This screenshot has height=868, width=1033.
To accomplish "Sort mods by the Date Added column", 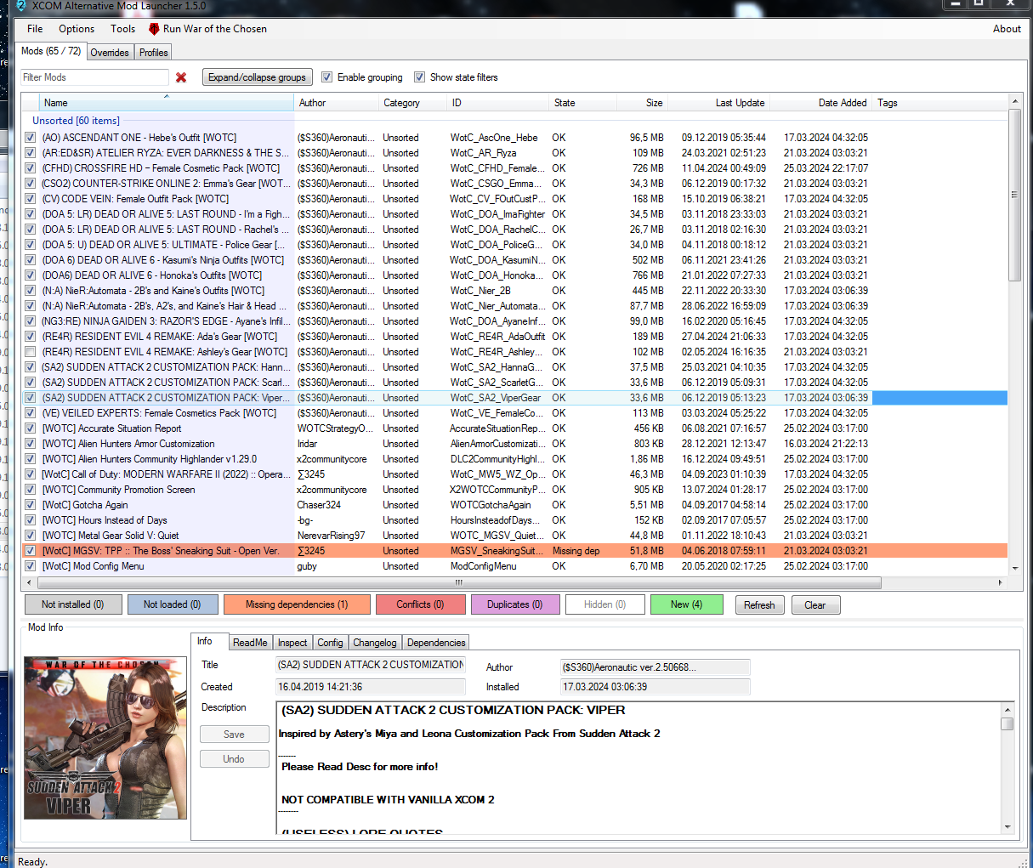I will (x=821, y=103).
